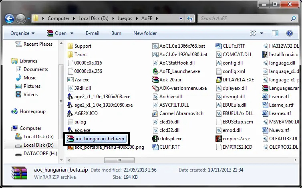Open DATACORE (H:) drive in sidebar
This screenshot has width=302, height=188.
[x=36, y=154]
